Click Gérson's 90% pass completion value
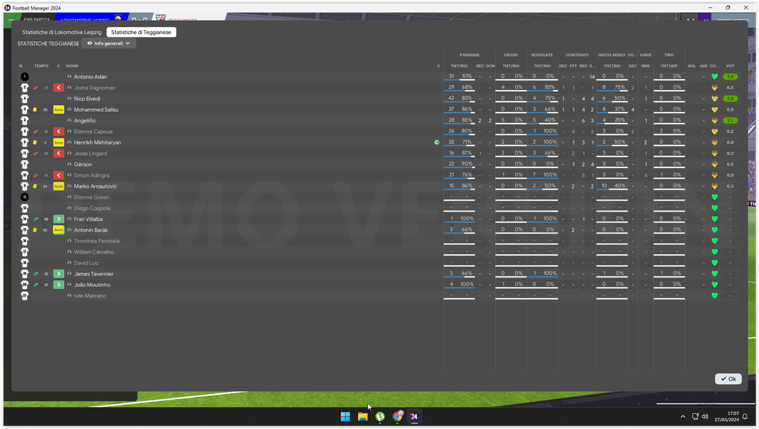The height and width of the screenshot is (429, 759). [467, 164]
